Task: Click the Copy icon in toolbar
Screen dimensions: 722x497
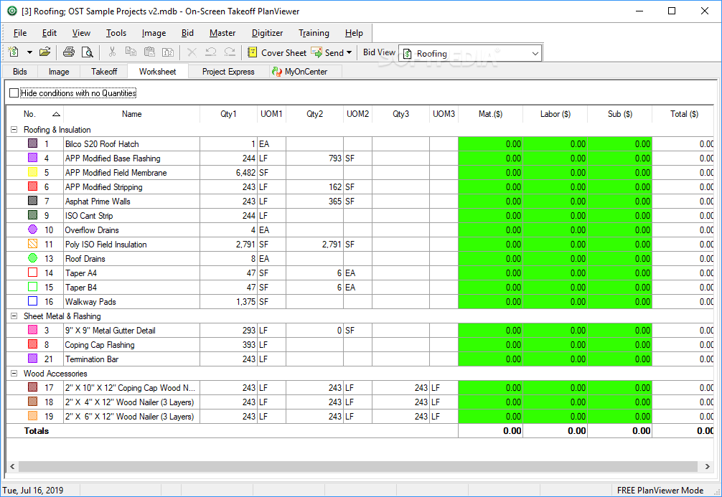Action: point(131,52)
